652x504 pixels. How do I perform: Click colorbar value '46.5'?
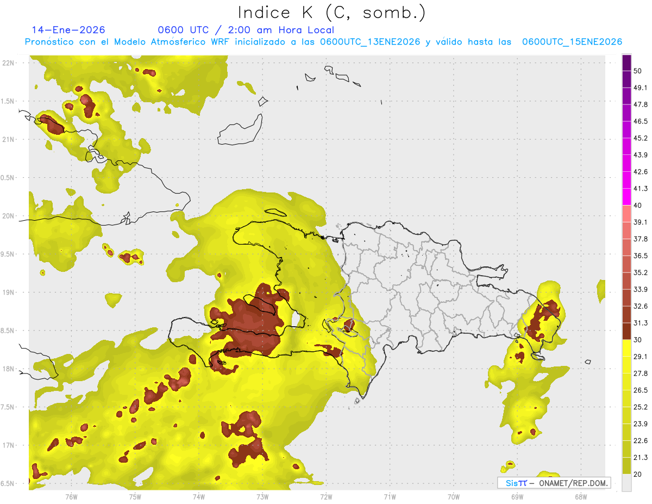pyautogui.click(x=641, y=121)
